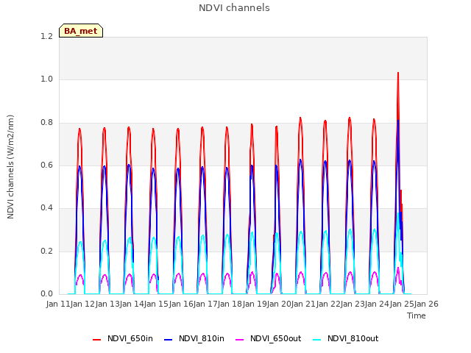The height and width of the screenshot is (353, 471).
Task: Click the cyan NDVI_810out legend swatch
Action: [x=316, y=340]
